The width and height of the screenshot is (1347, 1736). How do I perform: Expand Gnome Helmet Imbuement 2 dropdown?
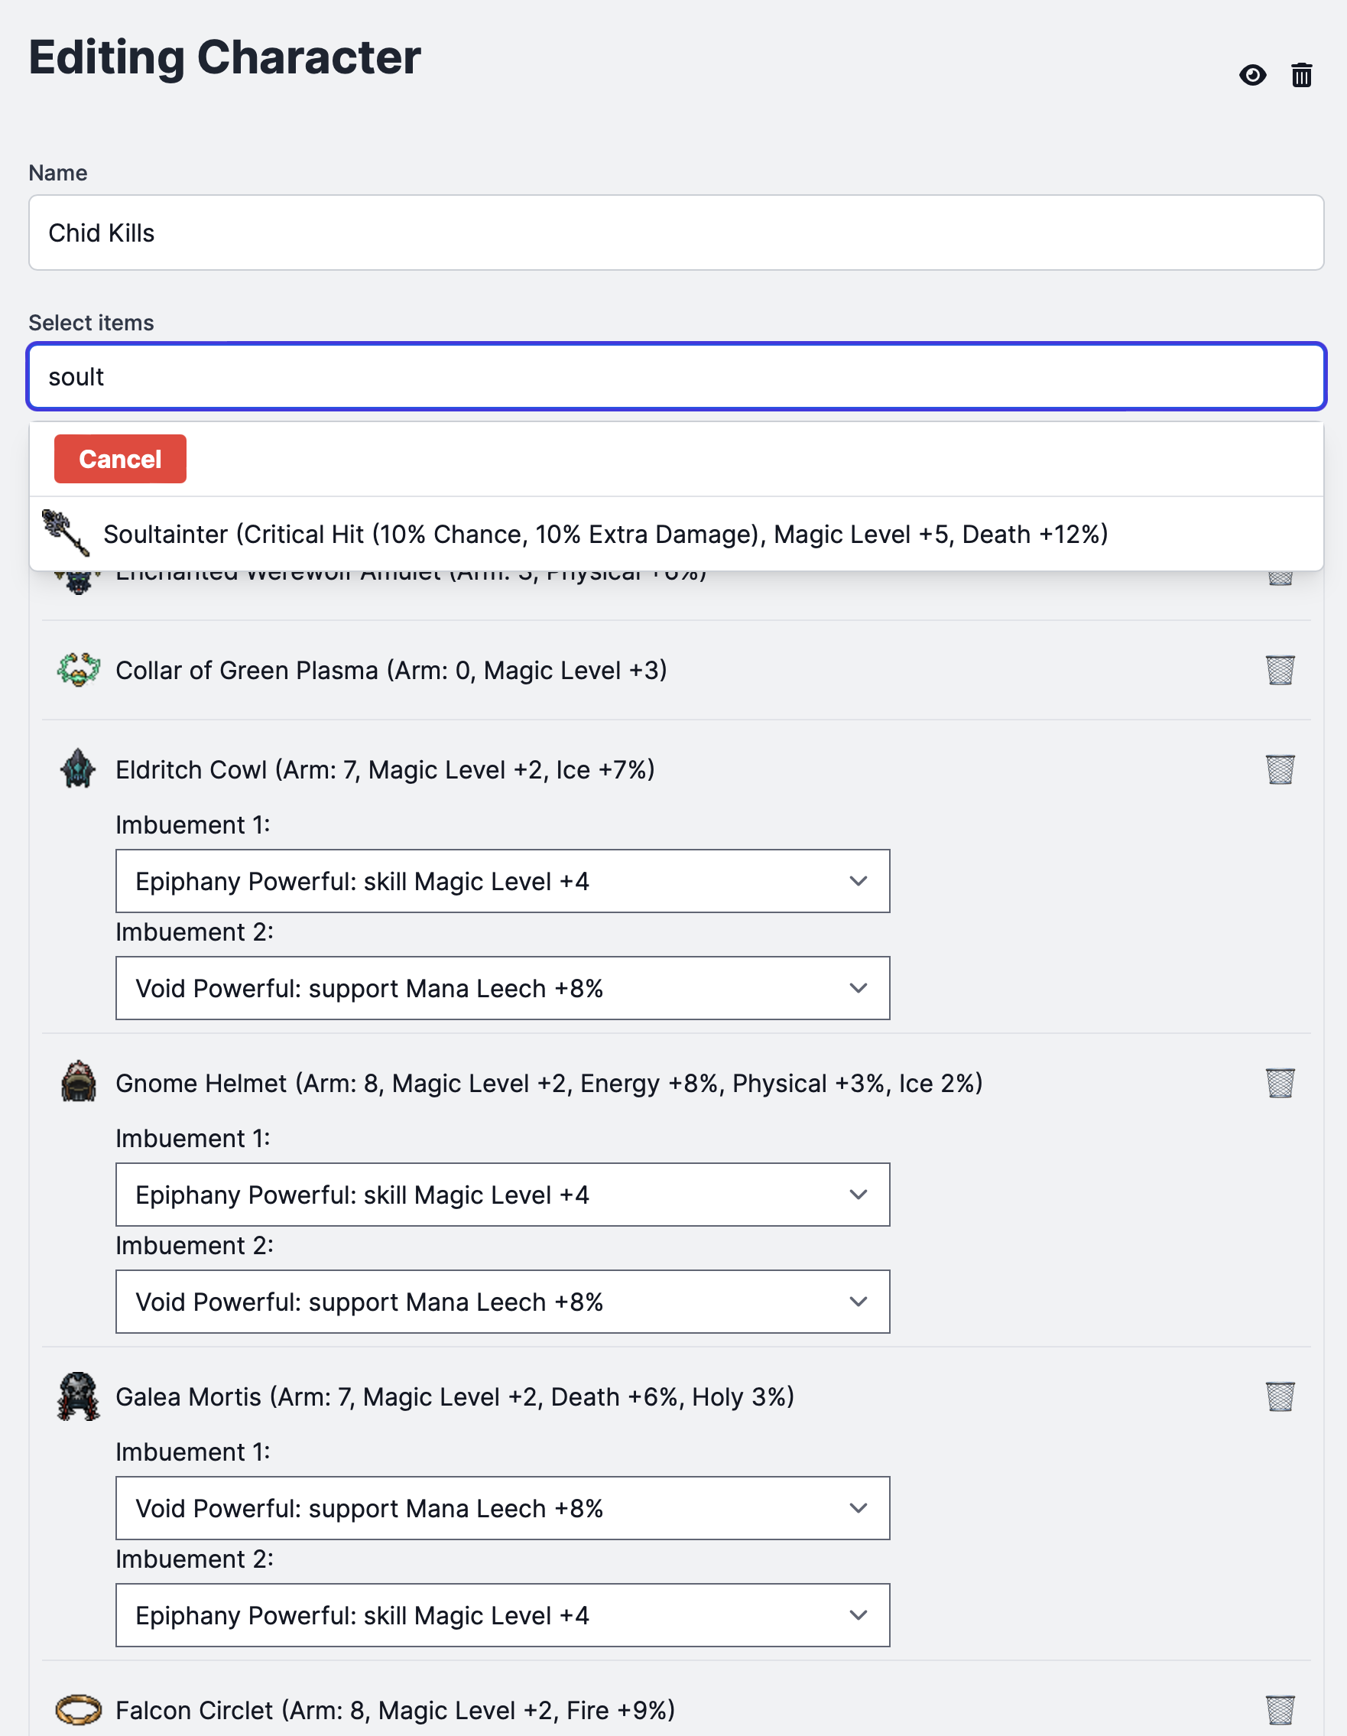tap(502, 1302)
